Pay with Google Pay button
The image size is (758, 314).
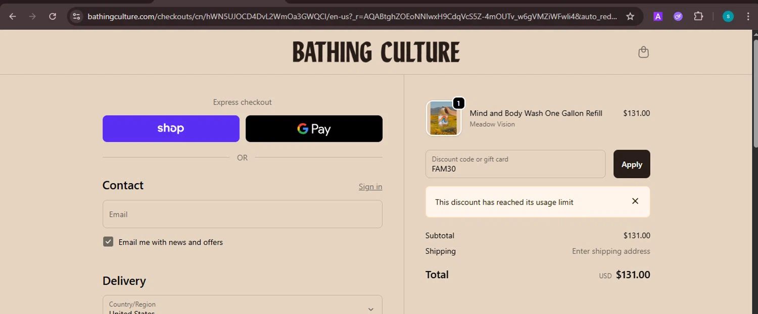click(x=314, y=129)
